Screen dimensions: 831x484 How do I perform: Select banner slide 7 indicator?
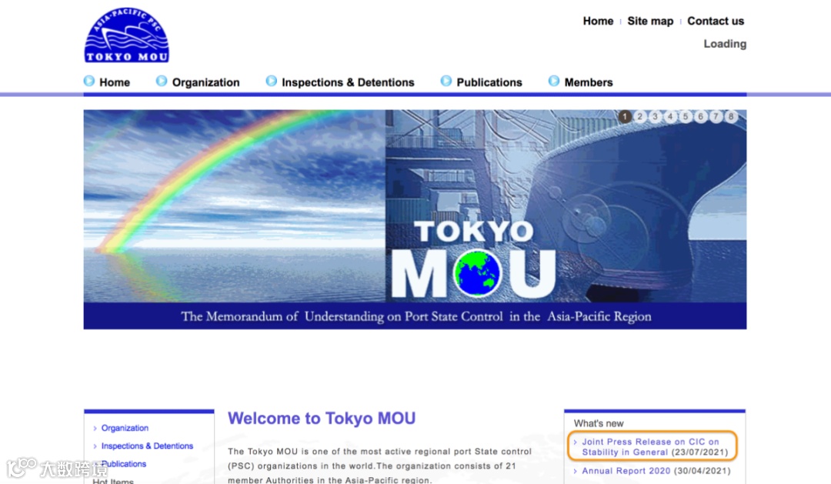[x=716, y=117]
